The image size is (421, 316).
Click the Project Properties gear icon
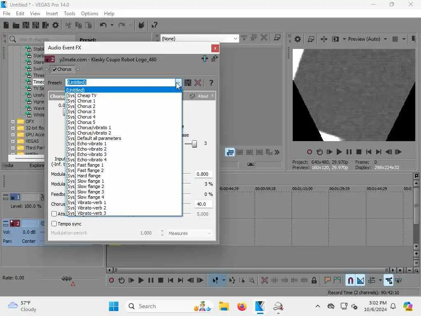(56, 25)
